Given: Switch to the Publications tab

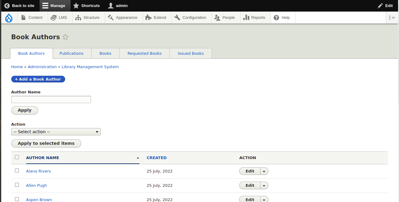Looking at the screenshot, I should coord(72,53).
